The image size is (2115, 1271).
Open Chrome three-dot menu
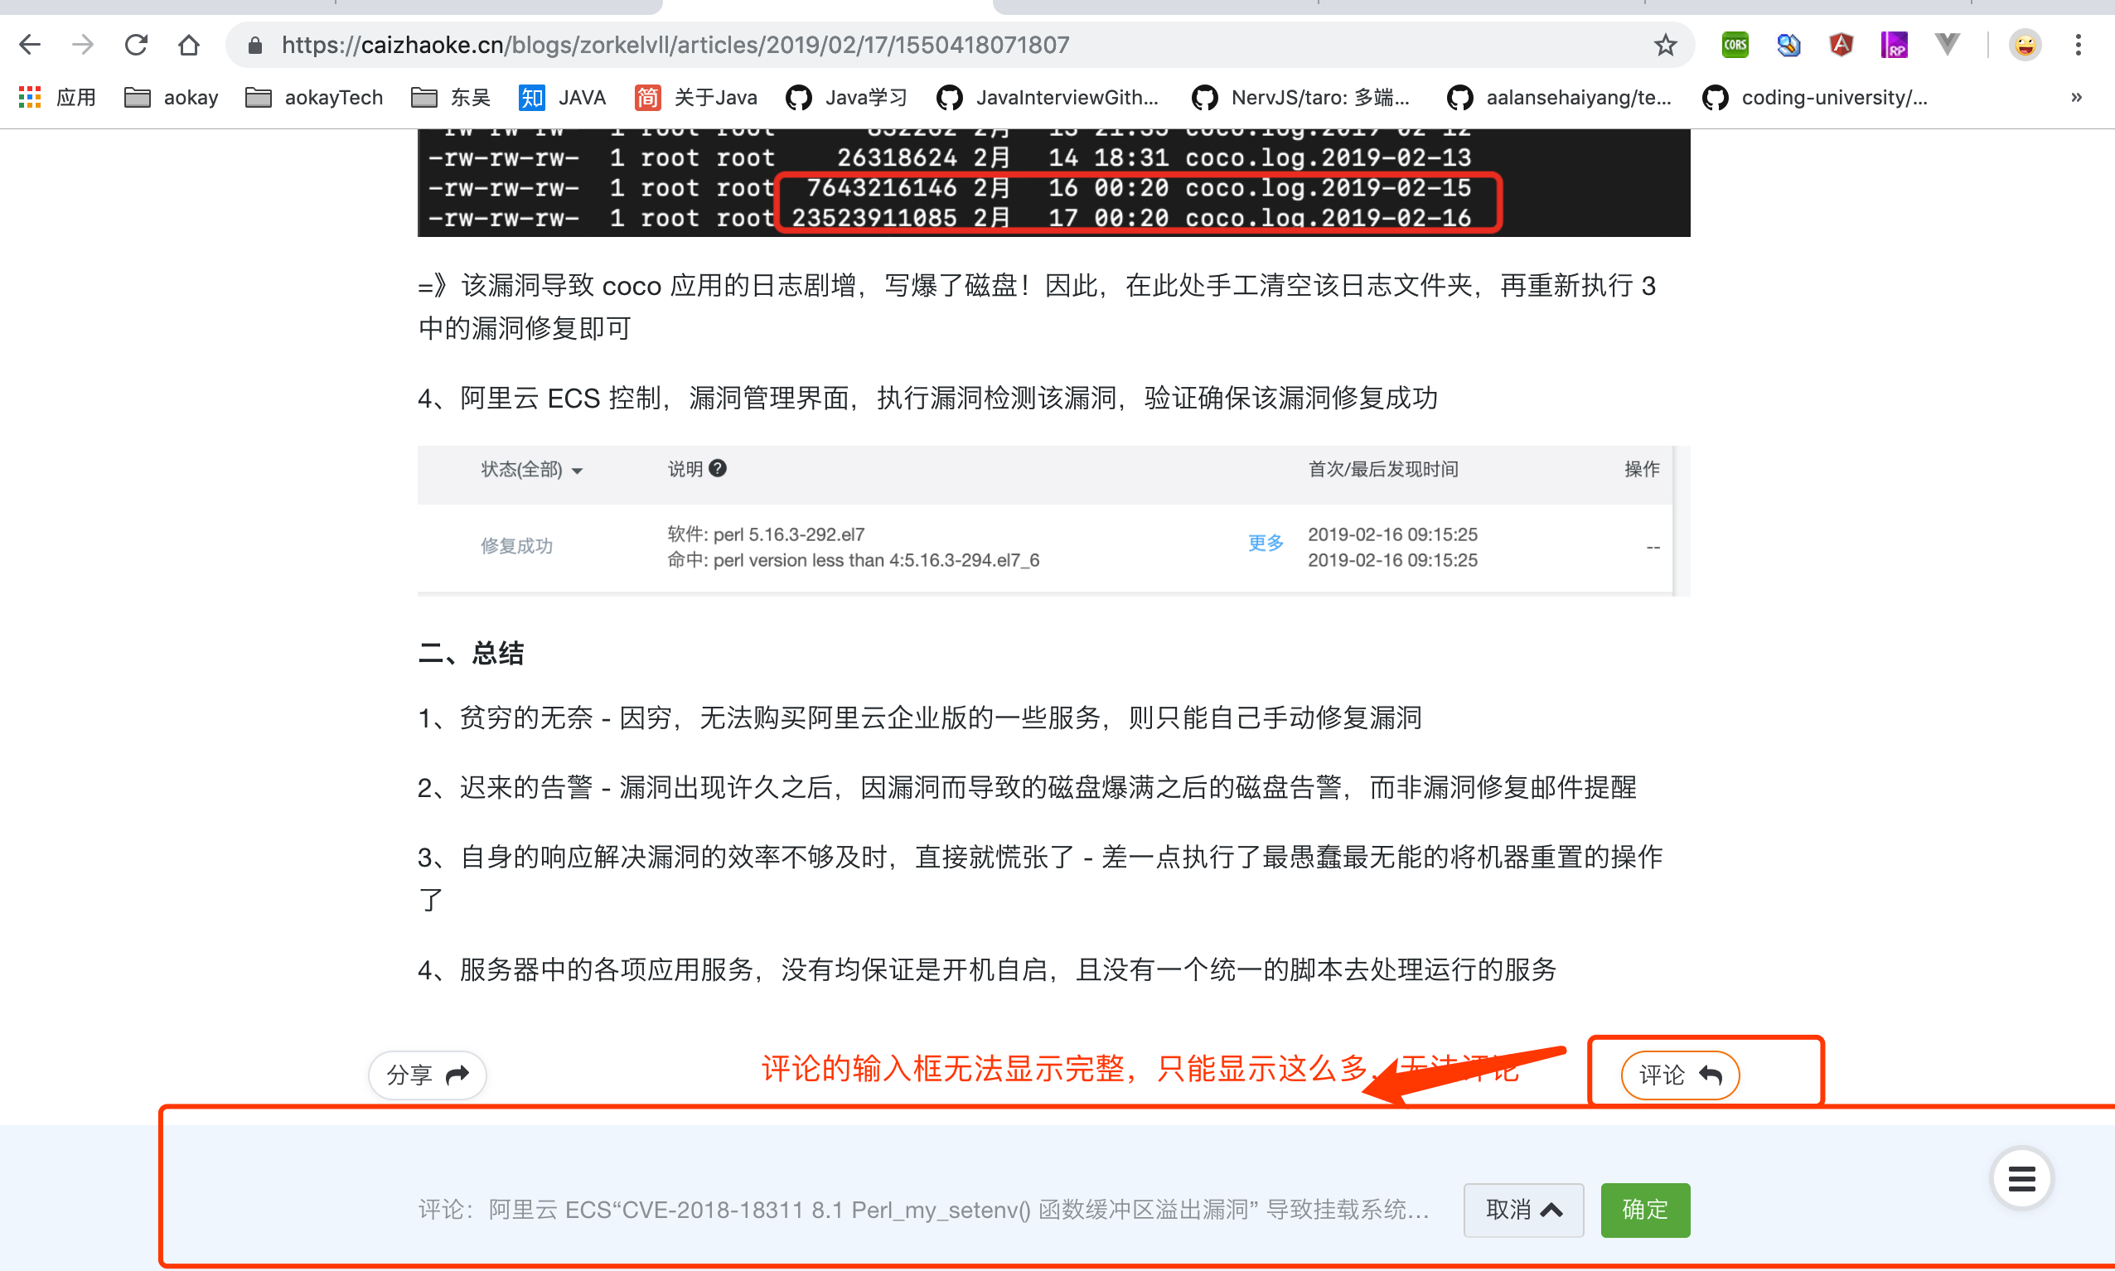pyautogui.click(x=2078, y=45)
